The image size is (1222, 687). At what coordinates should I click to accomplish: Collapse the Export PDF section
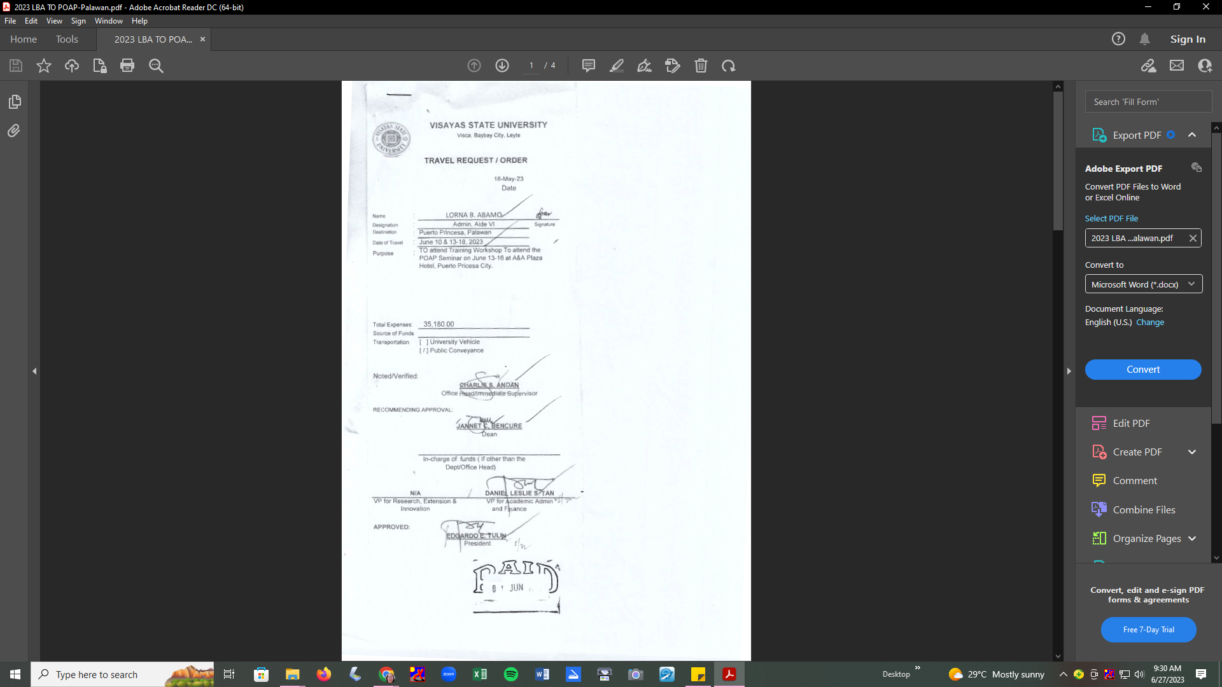pos(1192,135)
